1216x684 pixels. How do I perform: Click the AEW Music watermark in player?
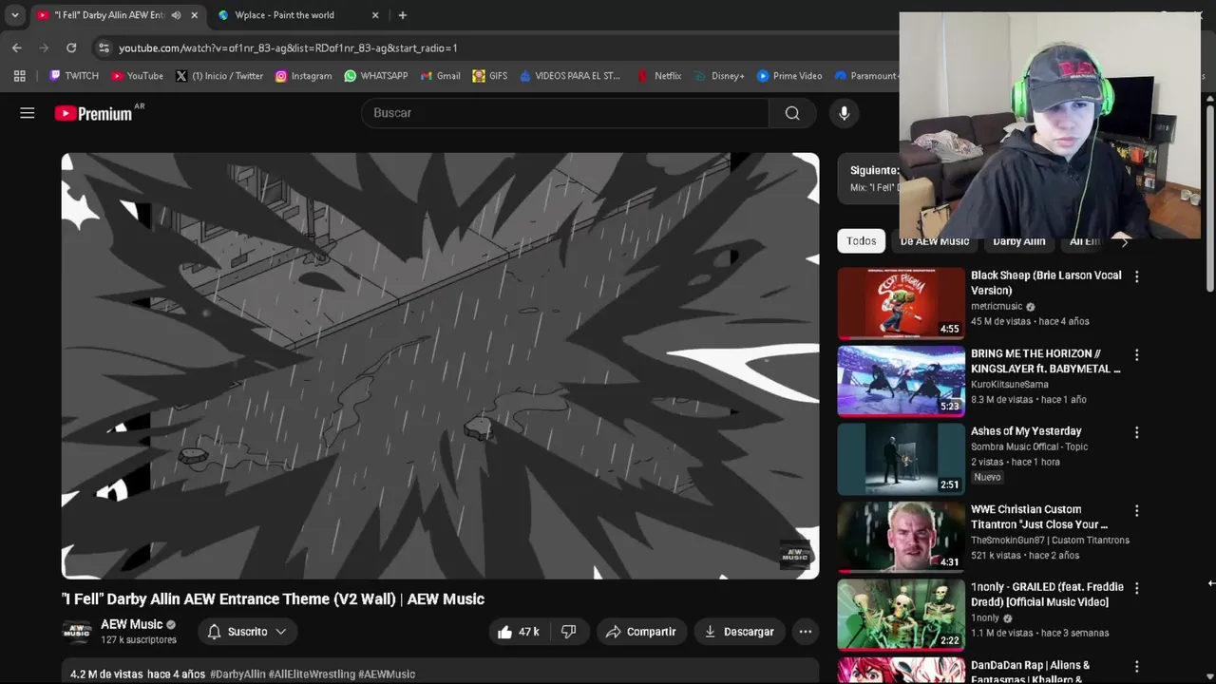pos(795,554)
